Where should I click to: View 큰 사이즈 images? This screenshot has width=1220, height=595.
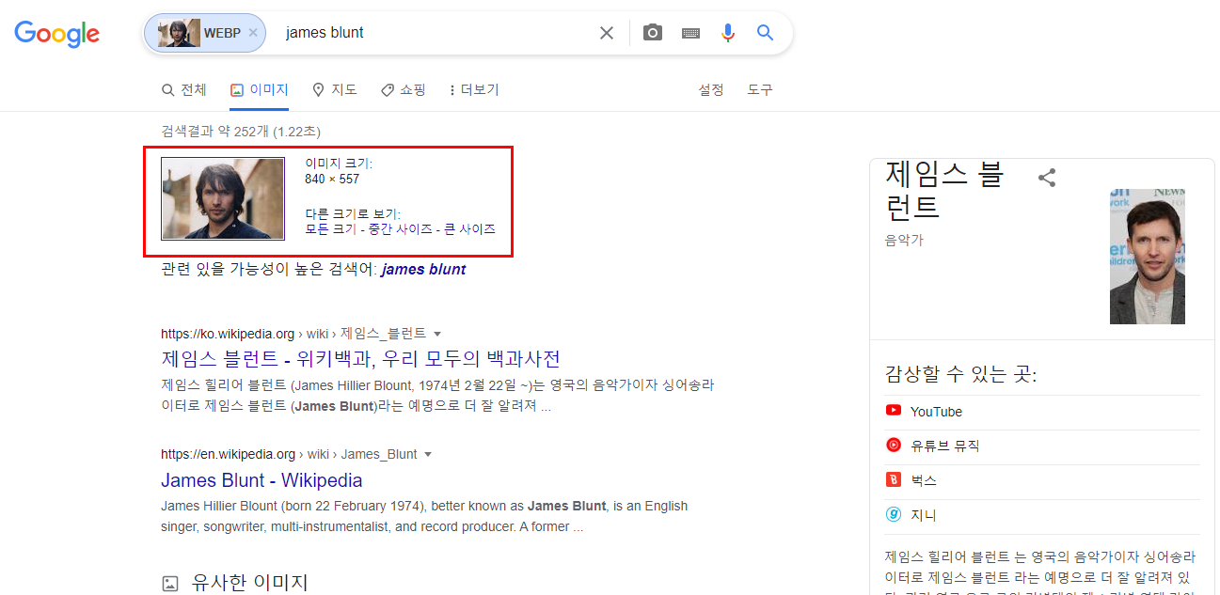pos(469,229)
